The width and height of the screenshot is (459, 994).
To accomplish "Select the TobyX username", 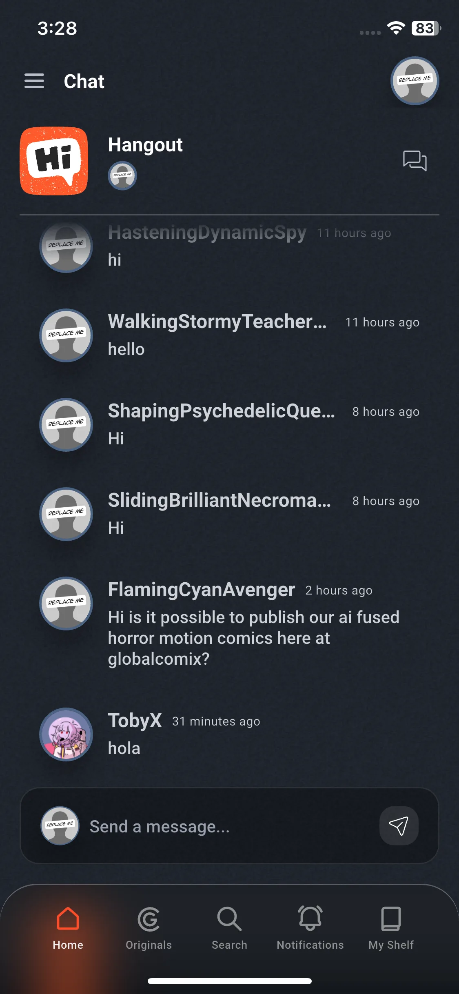I will 135,721.
